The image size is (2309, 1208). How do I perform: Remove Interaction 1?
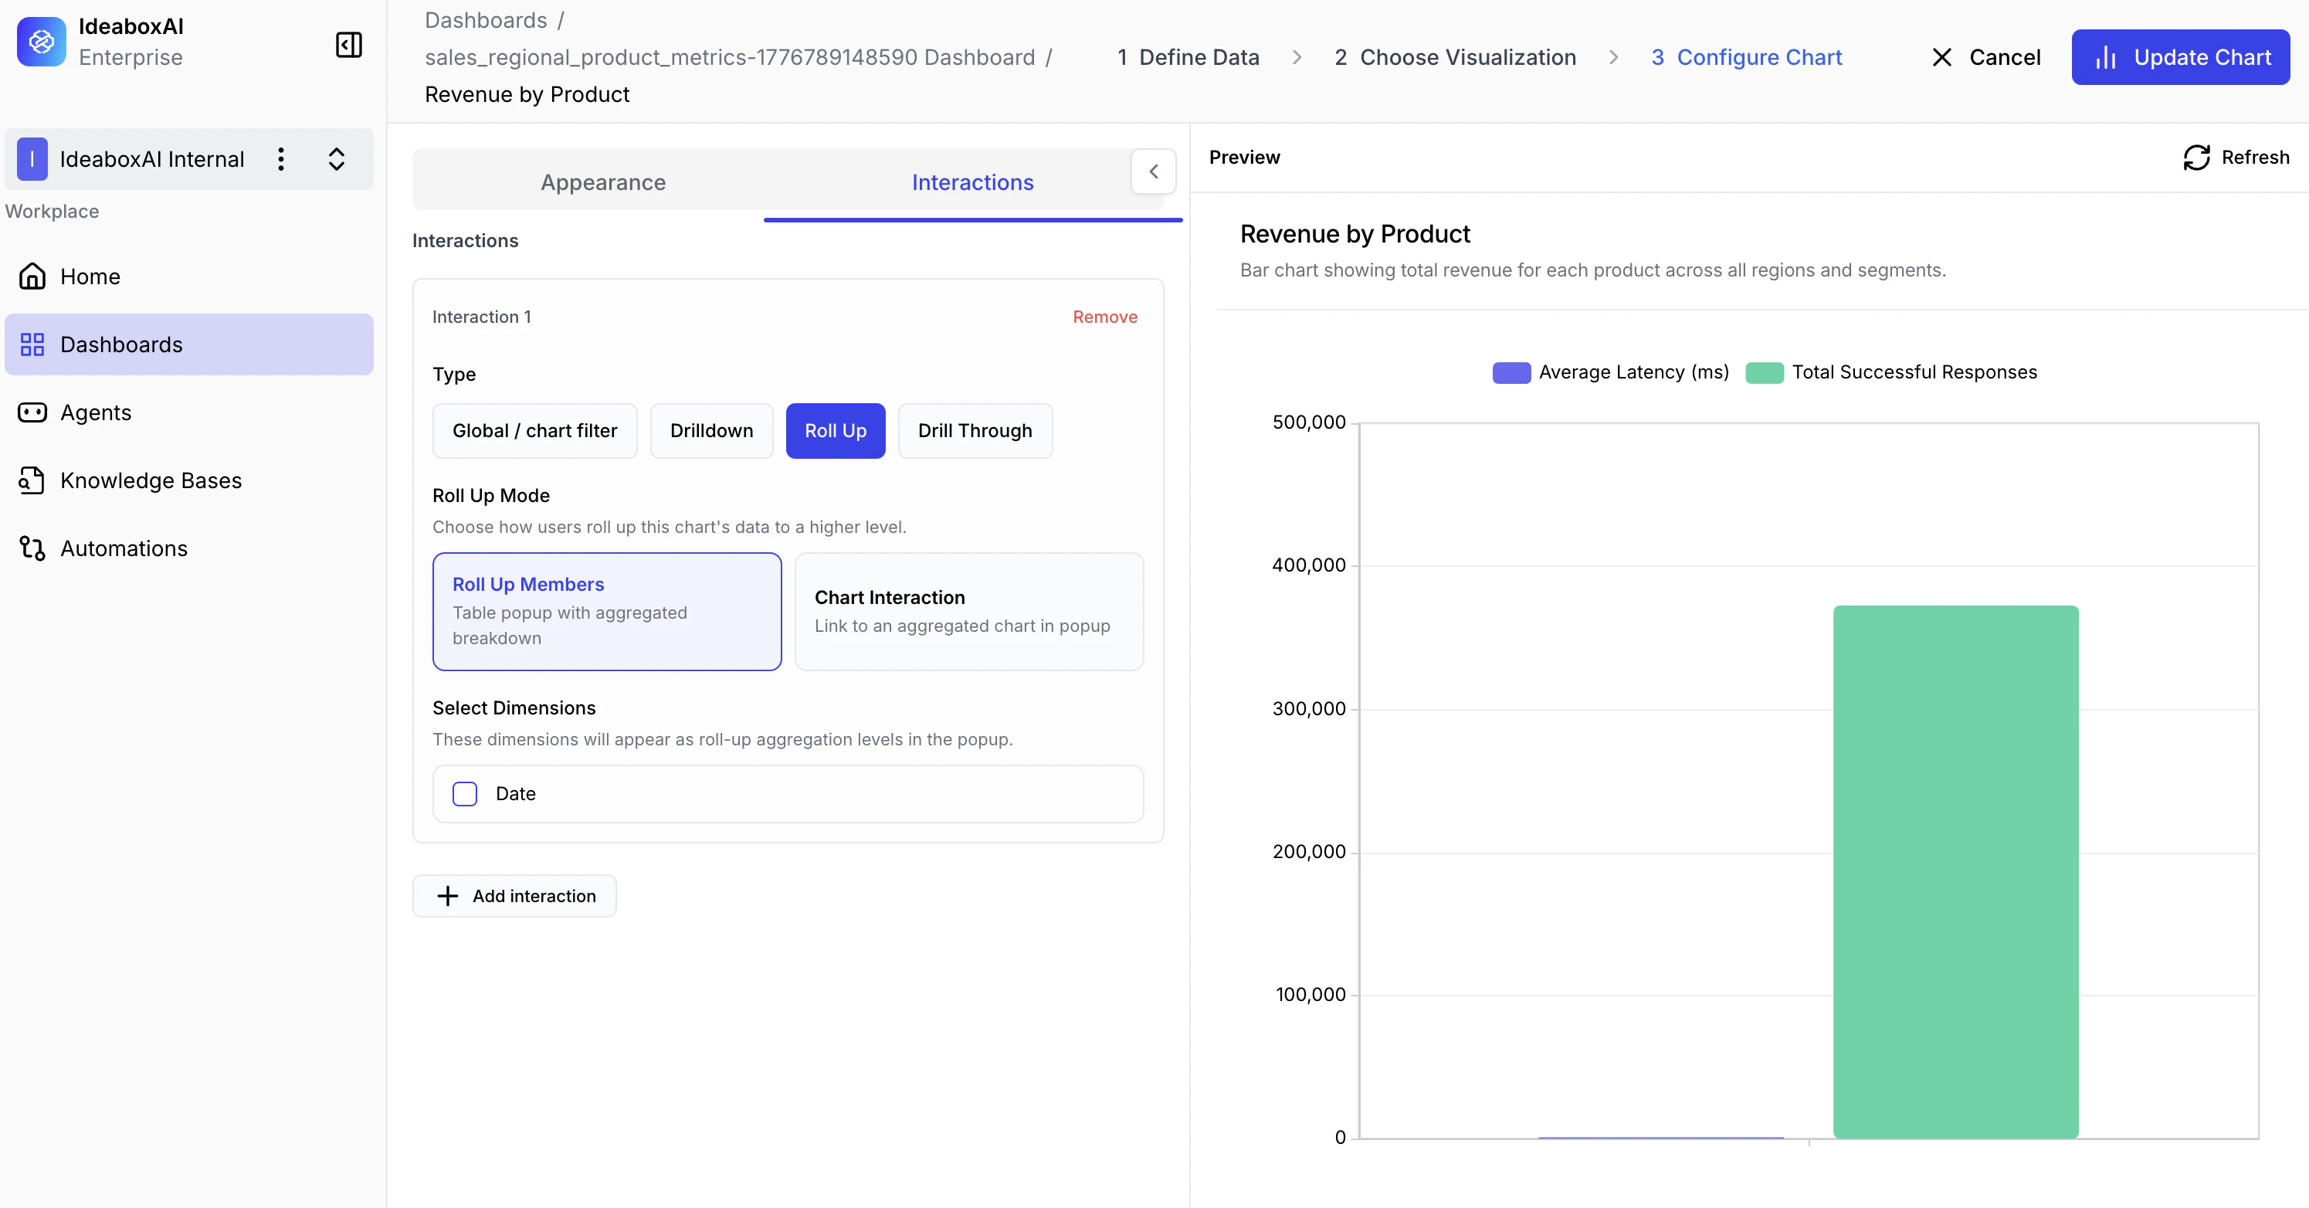click(1104, 317)
